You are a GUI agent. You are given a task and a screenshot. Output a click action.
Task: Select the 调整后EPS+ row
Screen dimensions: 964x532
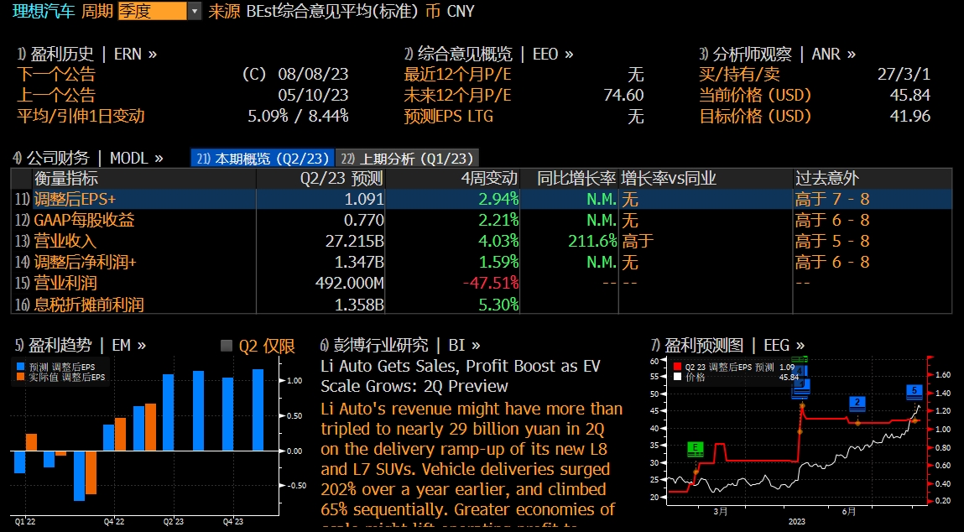coord(482,199)
